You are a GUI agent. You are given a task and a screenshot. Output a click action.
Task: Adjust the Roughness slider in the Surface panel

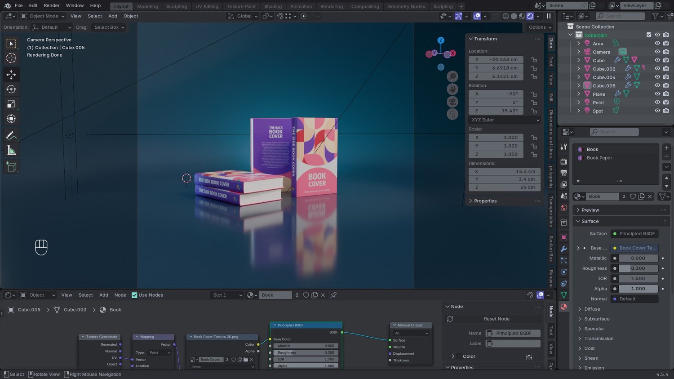638,268
